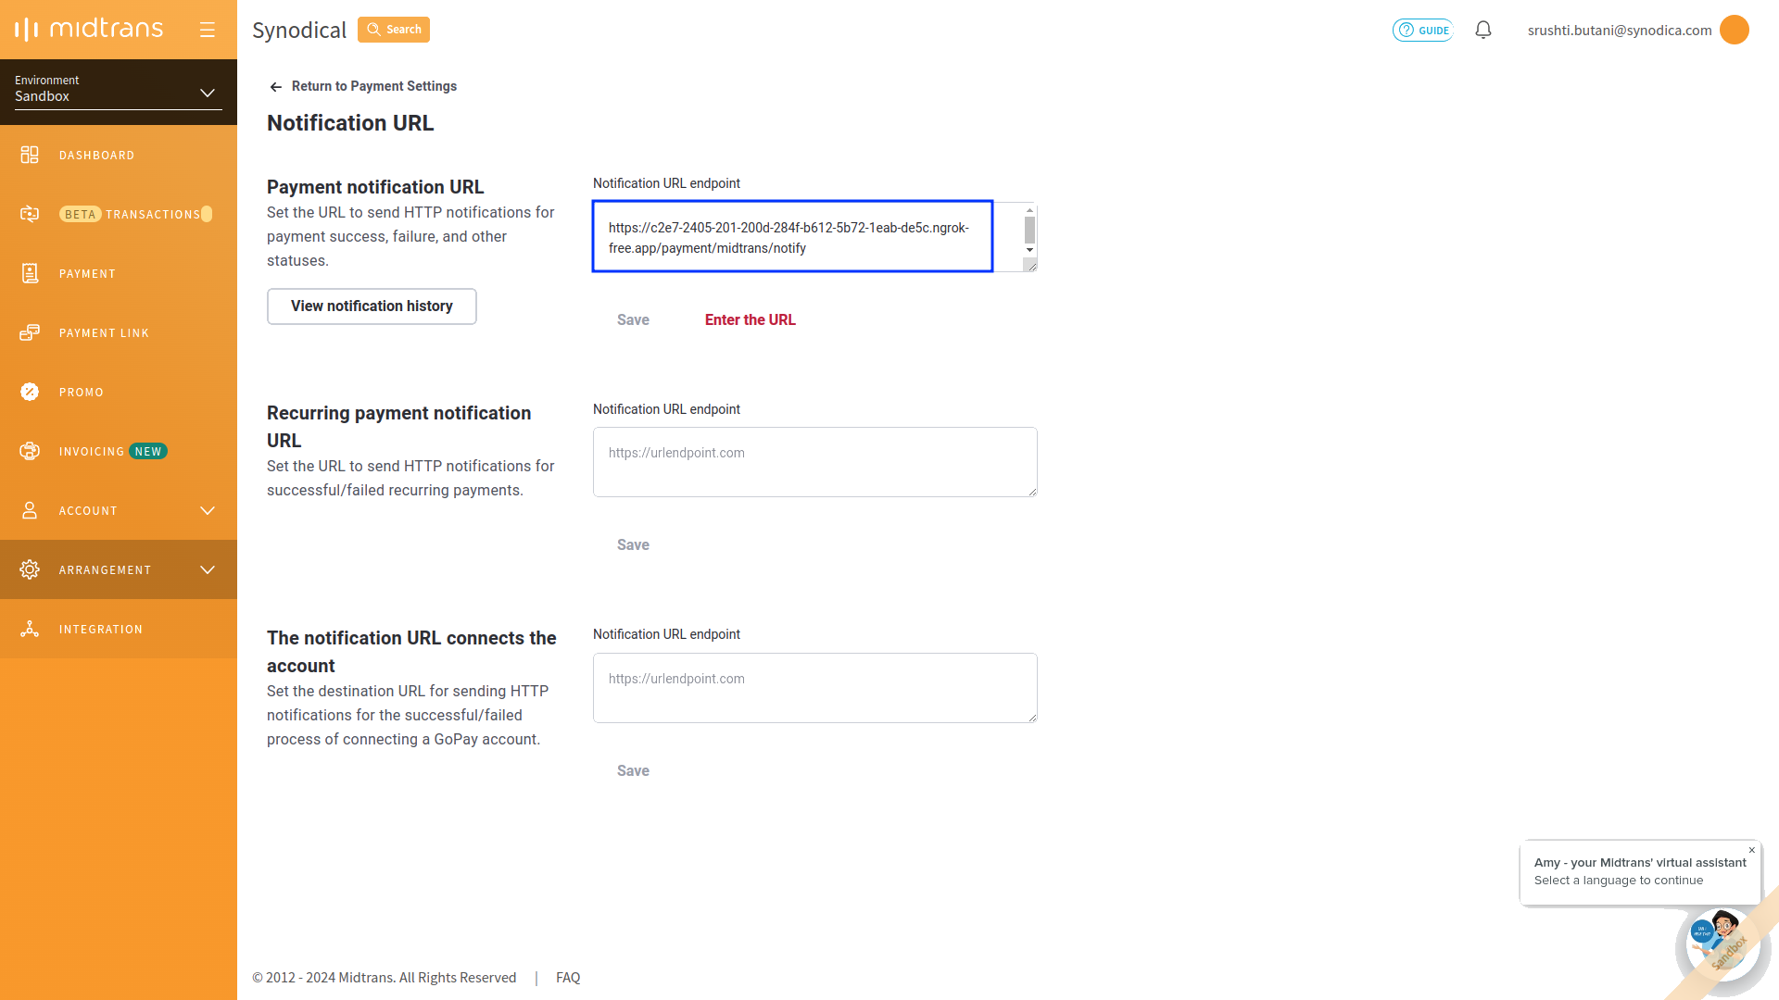Click the recurring payment notification URL field
Screen dimensions: 1779x1000
(x=815, y=462)
